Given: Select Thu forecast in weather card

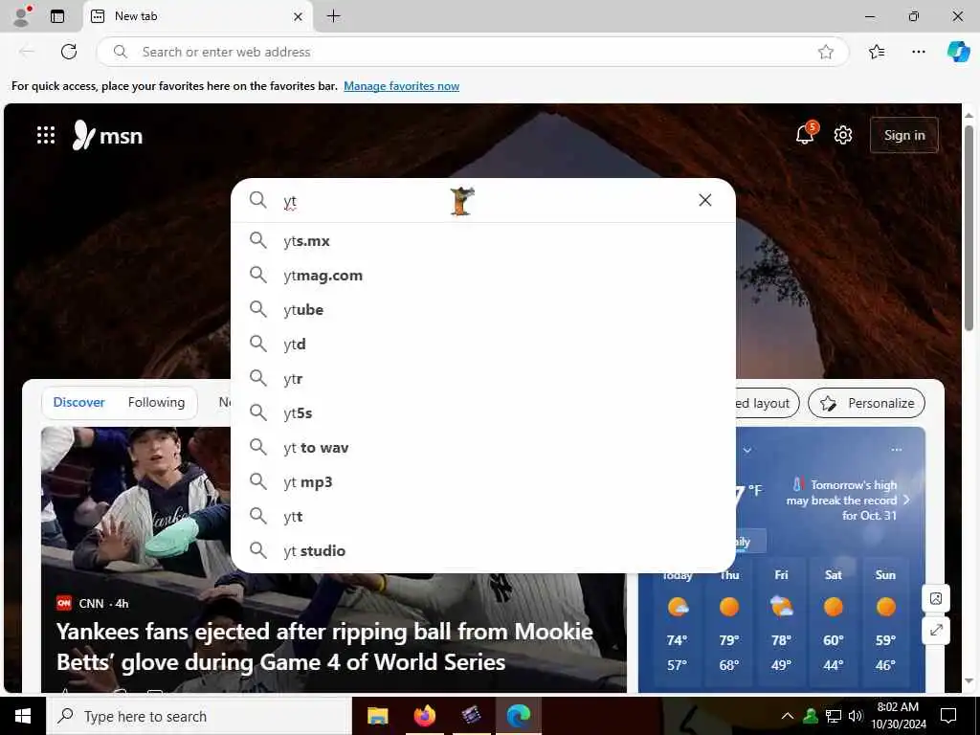Looking at the screenshot, I should (x=729, y=622).
